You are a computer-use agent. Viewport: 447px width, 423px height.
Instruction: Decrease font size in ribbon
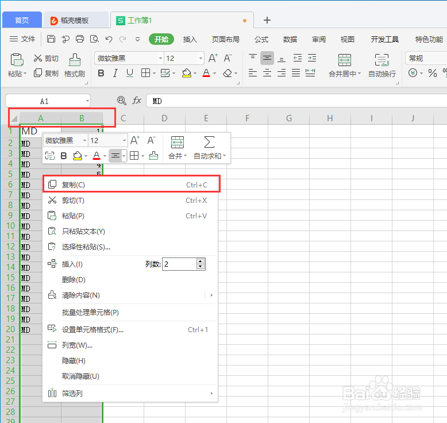(228, 58)
